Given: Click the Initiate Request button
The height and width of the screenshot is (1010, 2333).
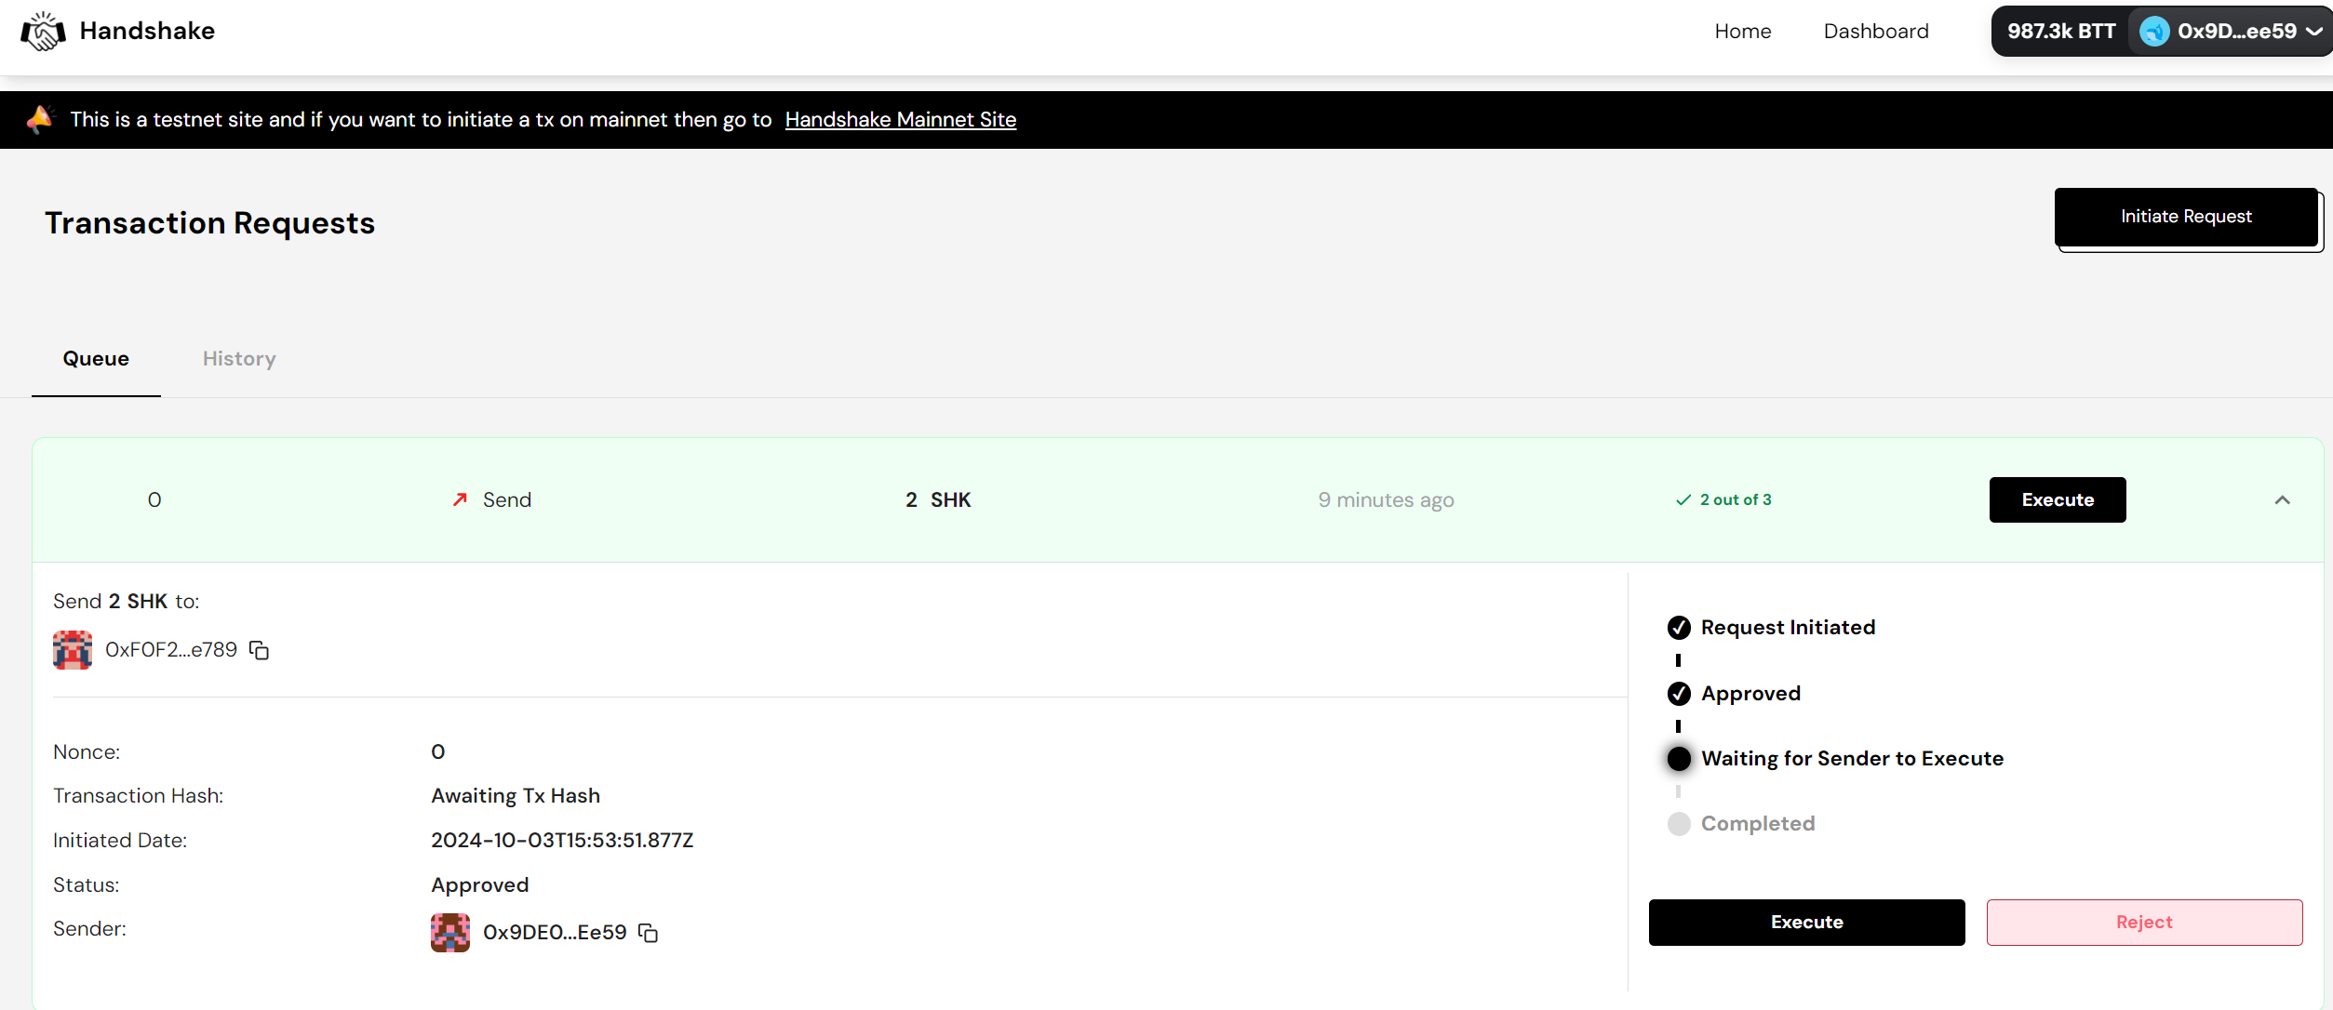Looking at the screenshot, I should 2185,217.
